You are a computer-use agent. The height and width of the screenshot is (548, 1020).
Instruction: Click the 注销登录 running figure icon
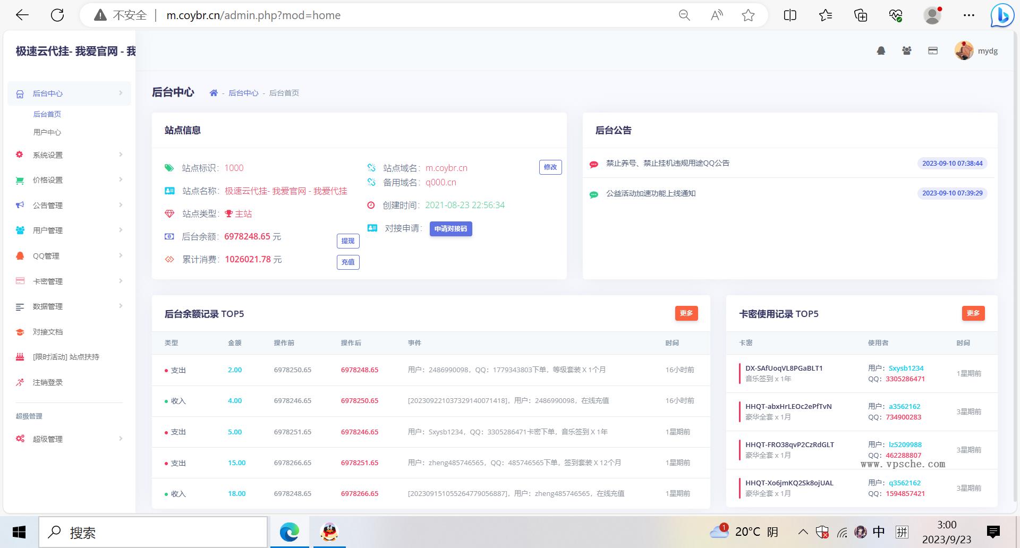pos(19,382)
